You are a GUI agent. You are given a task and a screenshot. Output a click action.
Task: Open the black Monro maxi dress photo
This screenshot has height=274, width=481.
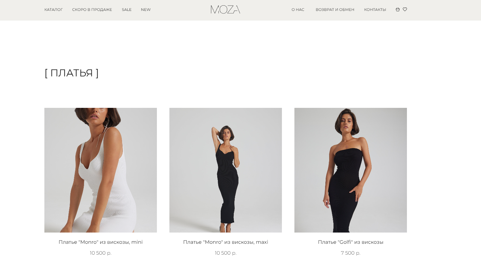226,170
